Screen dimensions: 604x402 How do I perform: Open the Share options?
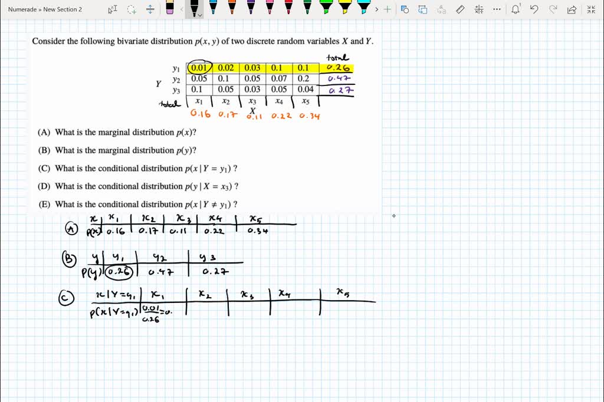coord(572,9)
